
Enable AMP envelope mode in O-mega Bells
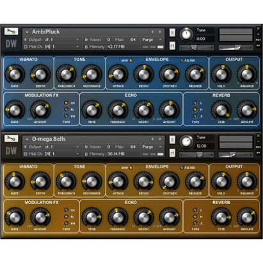131,168
